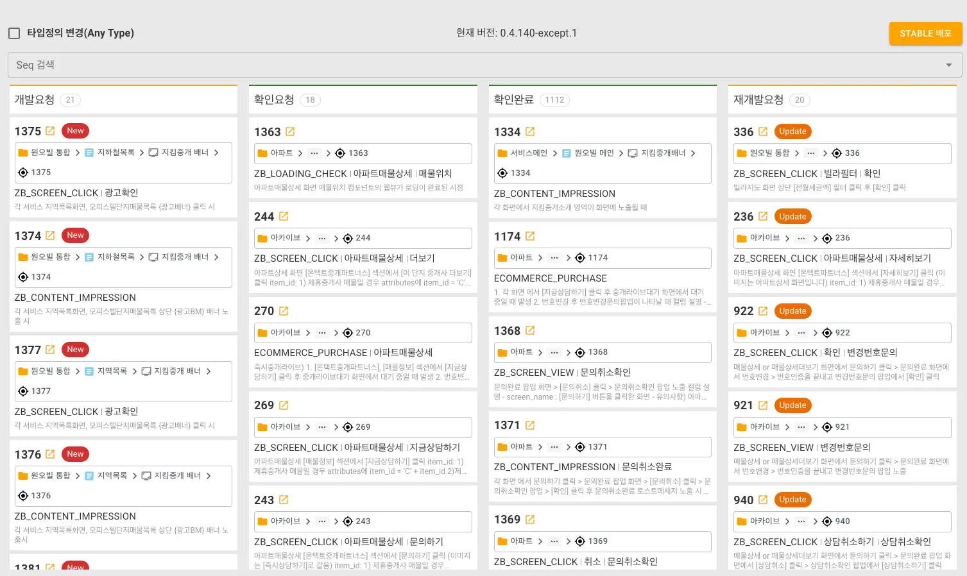Screen dimensions: 967x576
Task: Click the folder icon in card 1334 breadcrumb
Action: pyautogui.click(x=502, y=153)
